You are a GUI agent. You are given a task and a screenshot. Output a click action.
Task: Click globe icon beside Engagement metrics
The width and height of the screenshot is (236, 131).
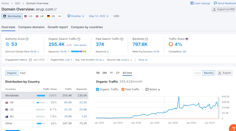(x=30, y=60)
